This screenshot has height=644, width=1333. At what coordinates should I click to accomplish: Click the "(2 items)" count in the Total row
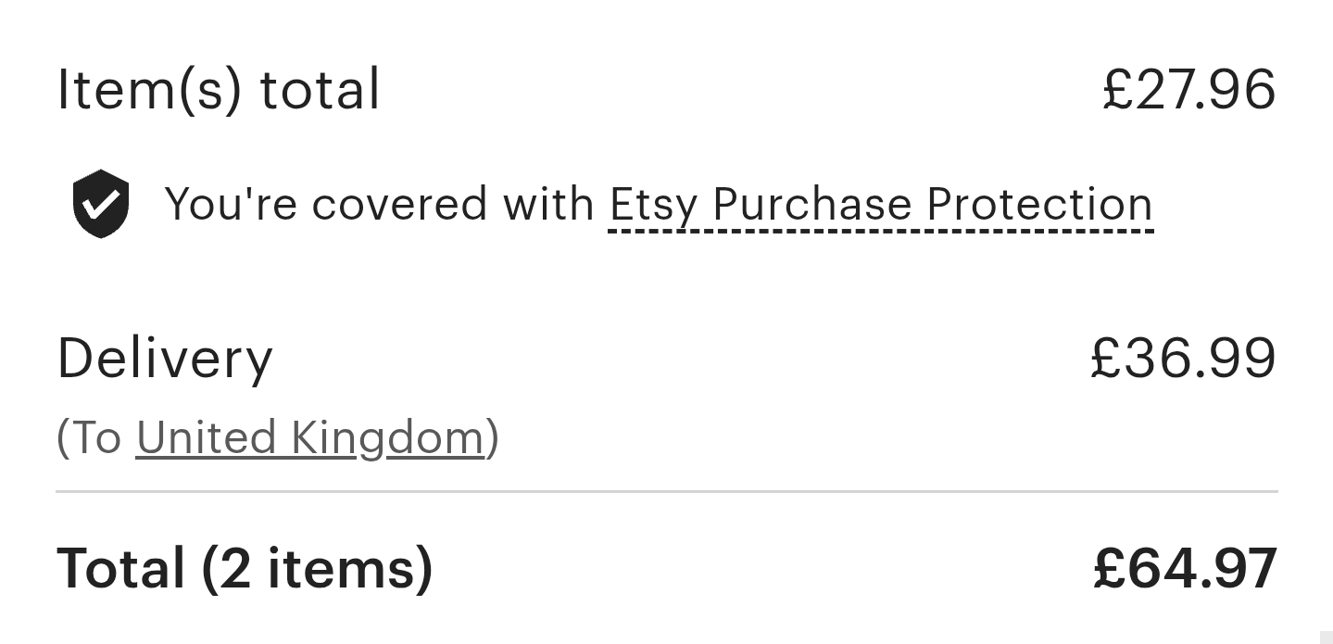[x=317, y=568]
